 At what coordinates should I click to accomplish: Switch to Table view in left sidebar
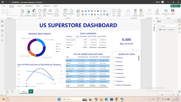2,26
